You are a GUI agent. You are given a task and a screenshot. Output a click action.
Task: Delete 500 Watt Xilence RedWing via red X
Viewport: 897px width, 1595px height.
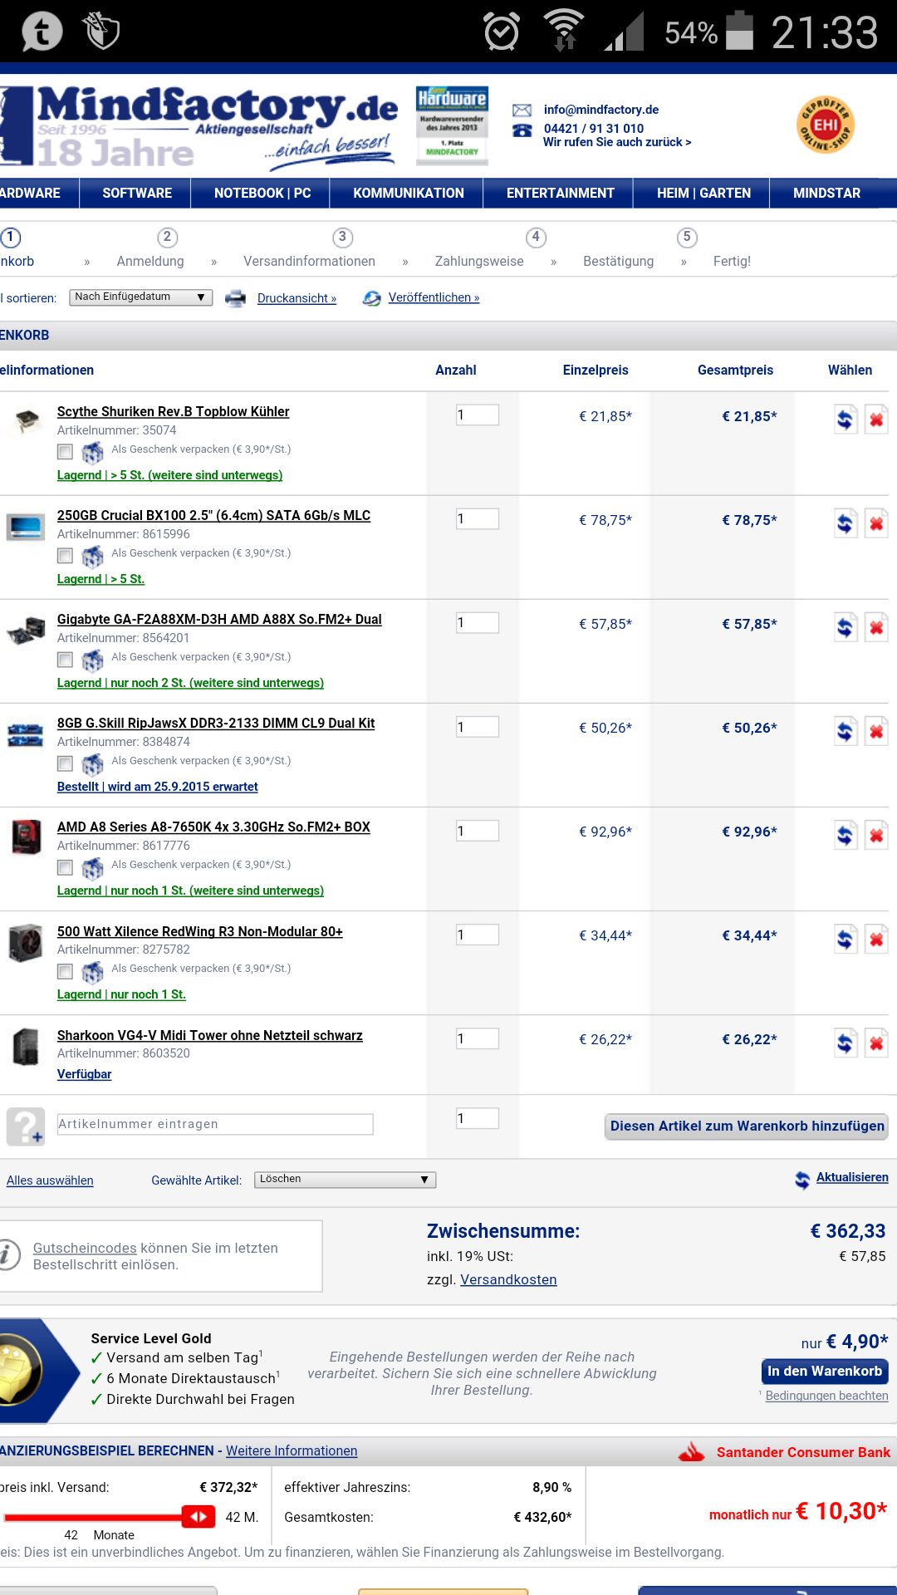coord(876,939)
